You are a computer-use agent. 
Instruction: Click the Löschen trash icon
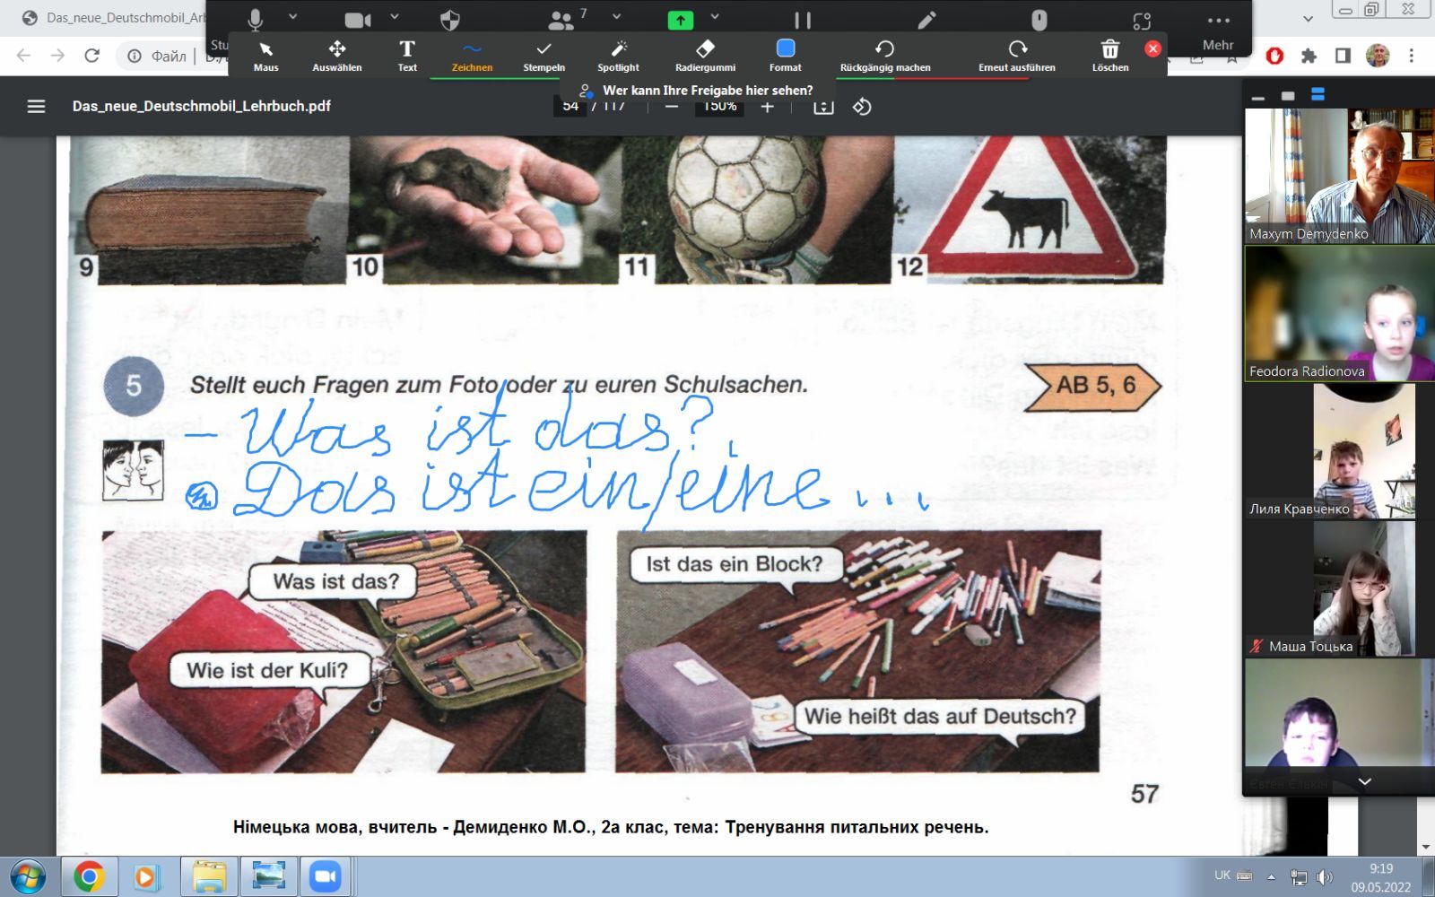1109,55
